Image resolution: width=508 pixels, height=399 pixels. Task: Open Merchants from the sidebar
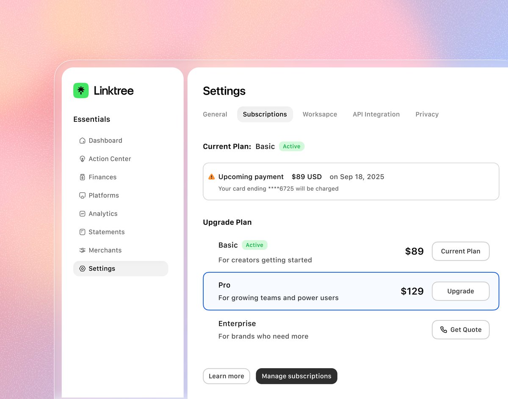121,250
